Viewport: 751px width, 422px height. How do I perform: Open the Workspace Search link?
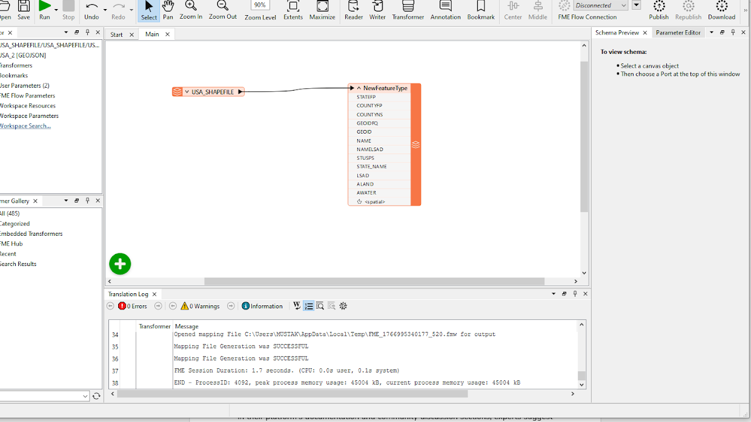[25, 126]
